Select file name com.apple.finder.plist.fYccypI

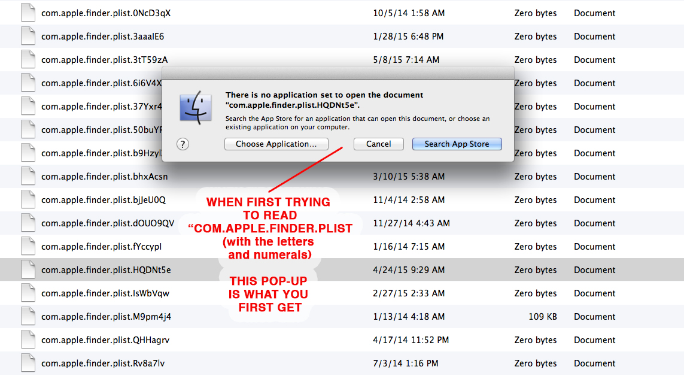102,247
